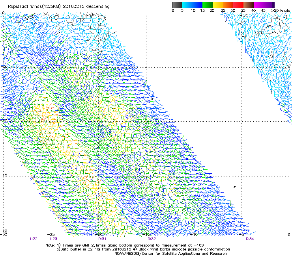Click the title text "Rapidscat Winds(12.5KM) 20160215 descending"
The height and width of the screenshot is (256, 292).
(59, 7)
